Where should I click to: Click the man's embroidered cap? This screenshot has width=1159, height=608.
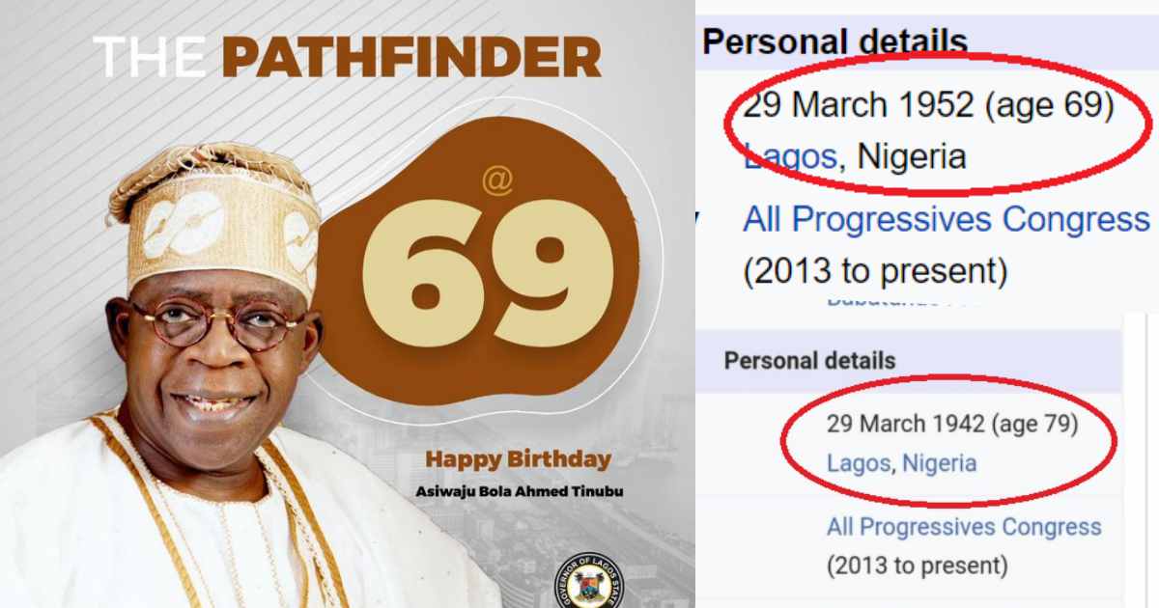tap(214, 217)
